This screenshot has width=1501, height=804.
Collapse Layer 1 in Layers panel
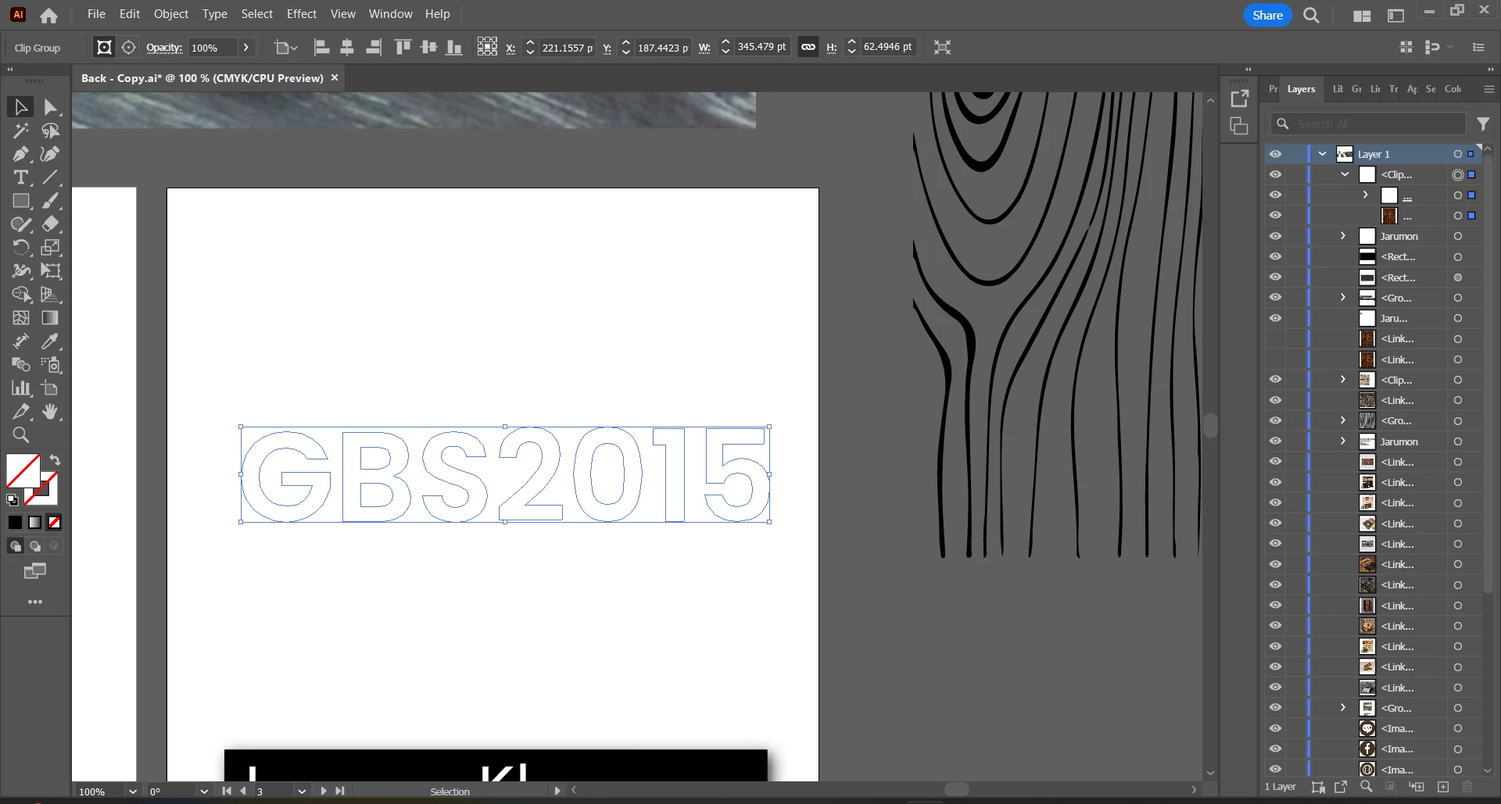coord(1322,154)
